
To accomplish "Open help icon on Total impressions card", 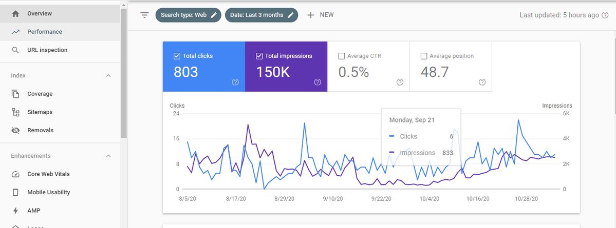I will coord(318,82).
